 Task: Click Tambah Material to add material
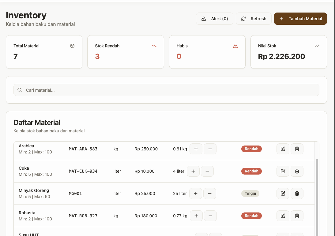tap(300, 19)
